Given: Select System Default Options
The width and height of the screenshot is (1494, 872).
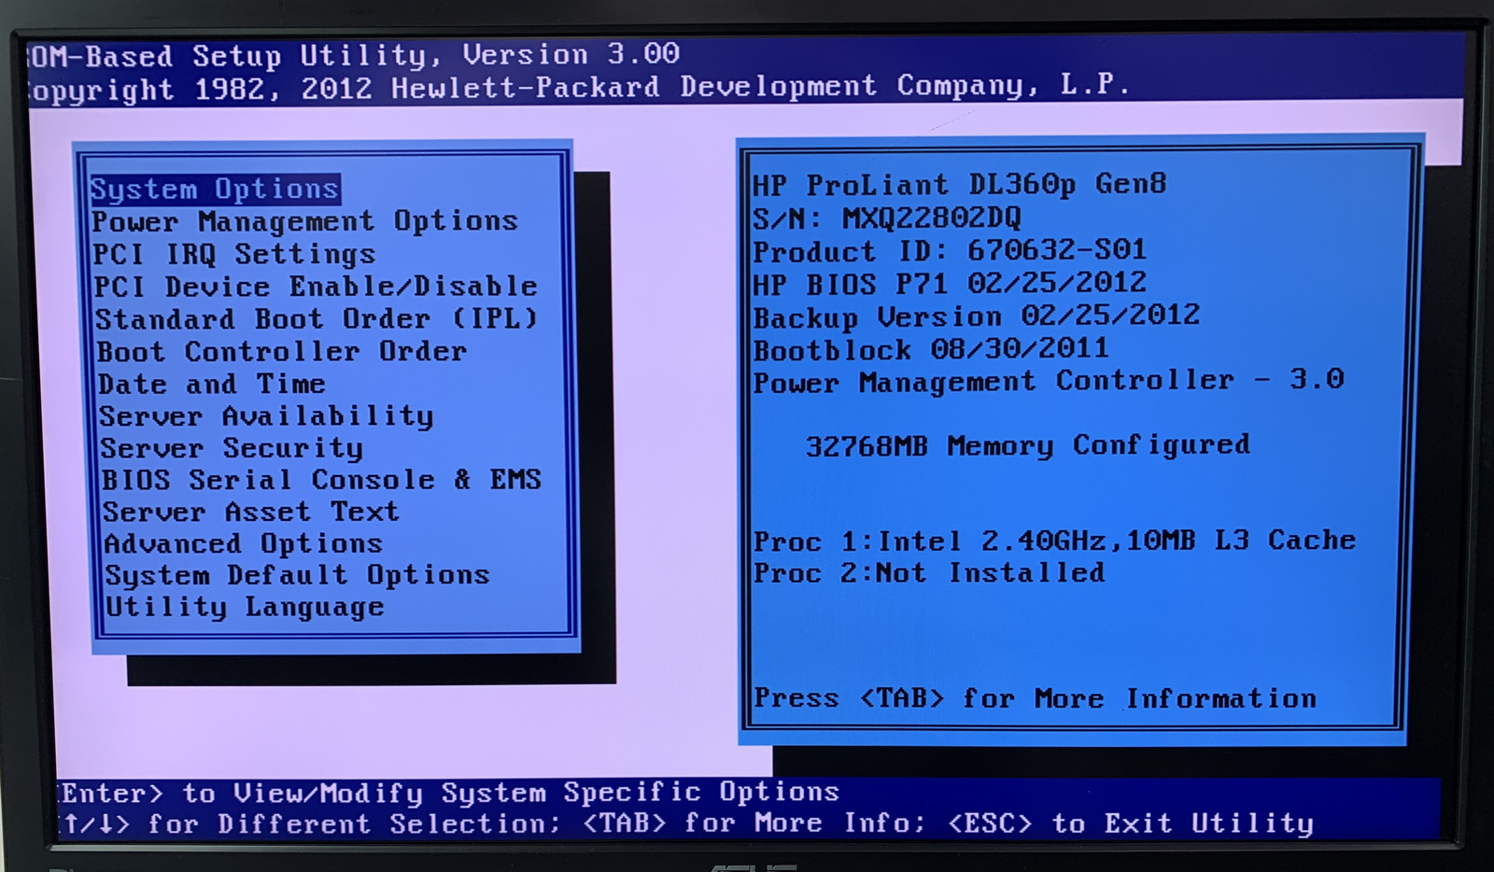Looking at the screenshot, I should 298,575.
